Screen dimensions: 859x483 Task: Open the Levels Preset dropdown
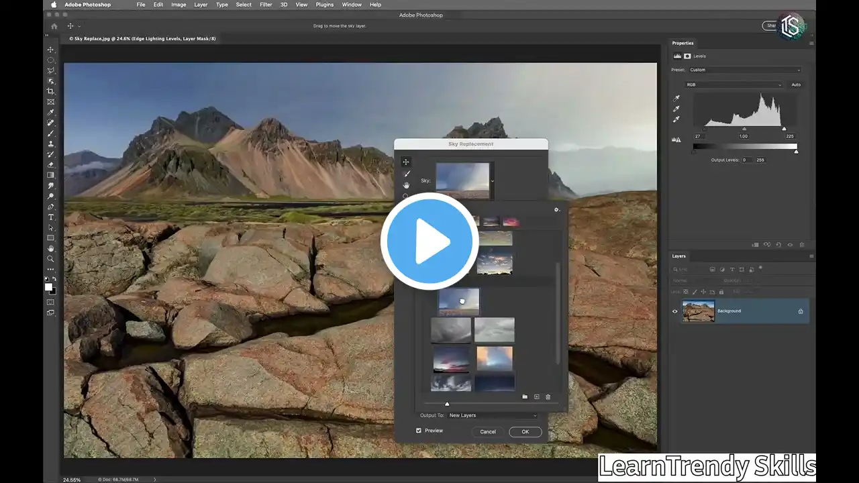coord(745,70)
